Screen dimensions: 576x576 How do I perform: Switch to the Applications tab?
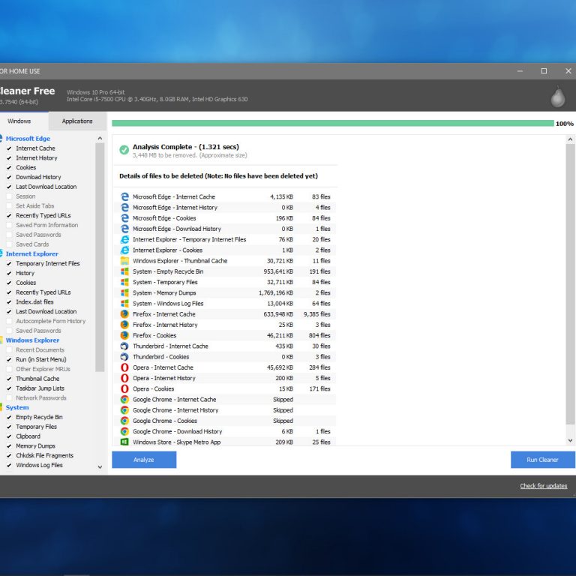[x=77, y=121]
